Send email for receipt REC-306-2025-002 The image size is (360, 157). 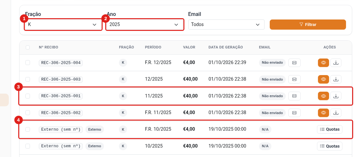[x=294, y=113]
